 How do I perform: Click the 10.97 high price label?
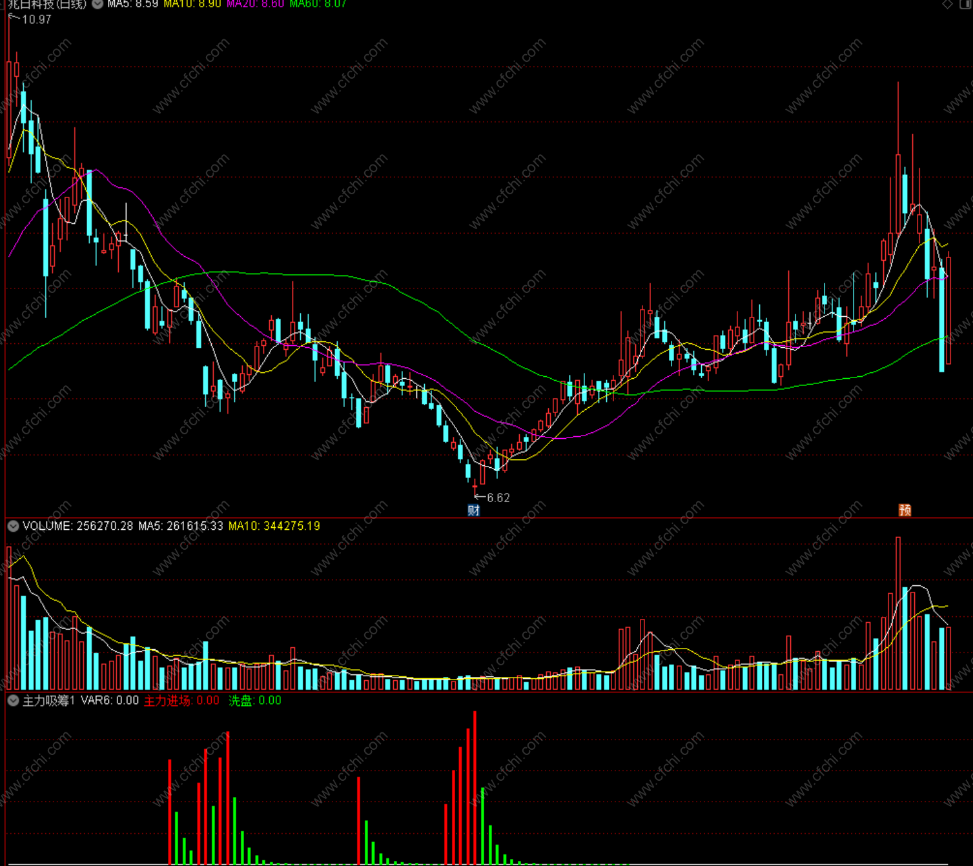[x=37, y=20]
